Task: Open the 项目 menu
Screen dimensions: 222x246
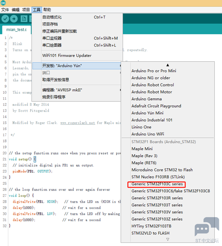Action: [26, 10]
